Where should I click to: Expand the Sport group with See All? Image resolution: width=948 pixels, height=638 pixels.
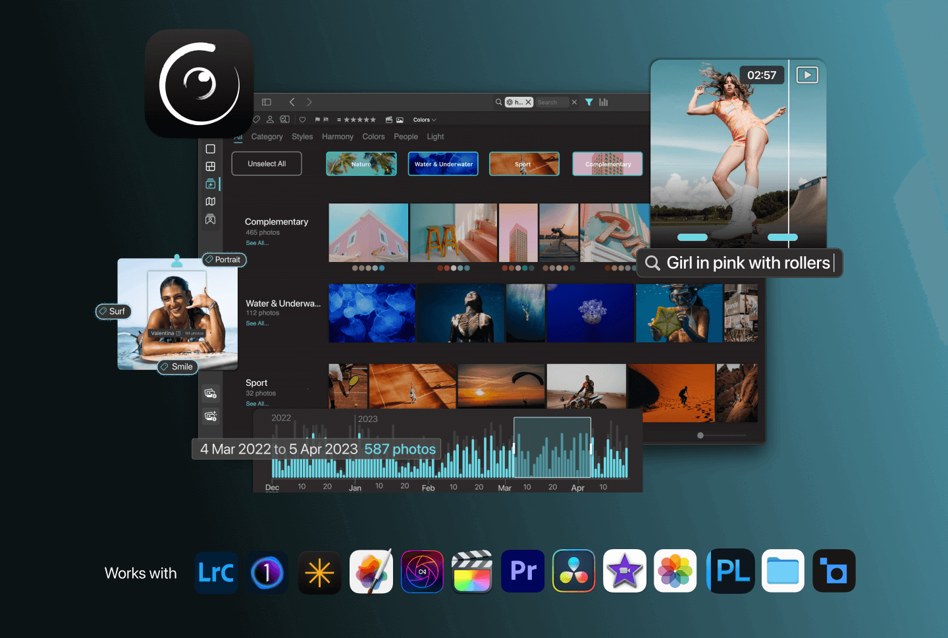pyautogui.click(x=257, y=404)
